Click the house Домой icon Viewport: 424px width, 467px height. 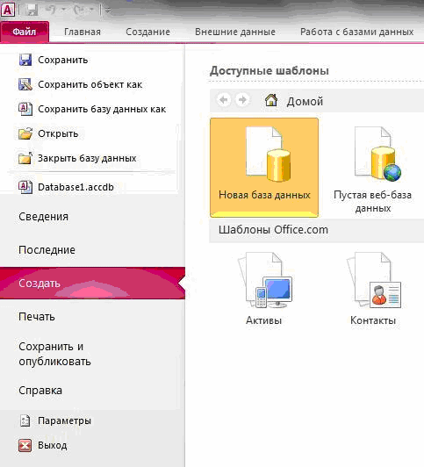(x=271, y=100)
